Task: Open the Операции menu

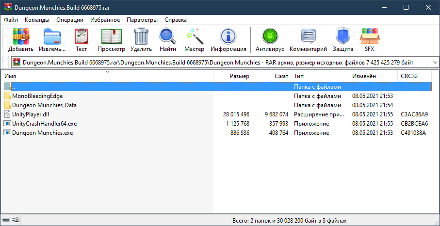Action: tap(70, 20)
